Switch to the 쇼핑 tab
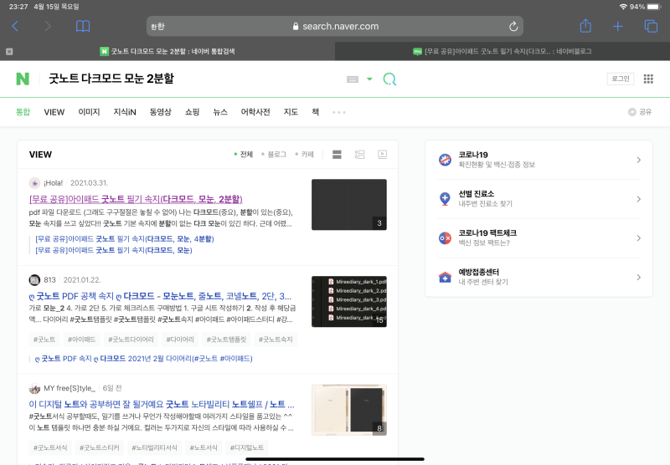The image size is (670, 465). (193, 112)
